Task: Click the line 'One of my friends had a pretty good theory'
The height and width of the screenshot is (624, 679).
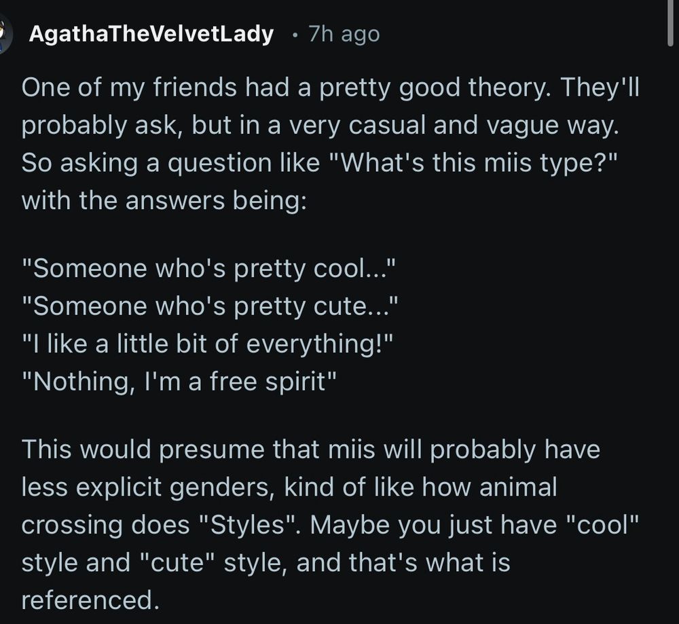Action: [x=286, y=88]
